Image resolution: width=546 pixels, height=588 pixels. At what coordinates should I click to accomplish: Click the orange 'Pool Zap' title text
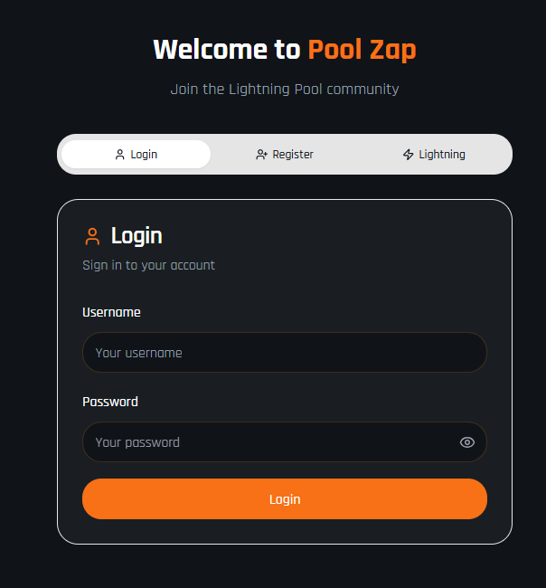pos(362,49)
